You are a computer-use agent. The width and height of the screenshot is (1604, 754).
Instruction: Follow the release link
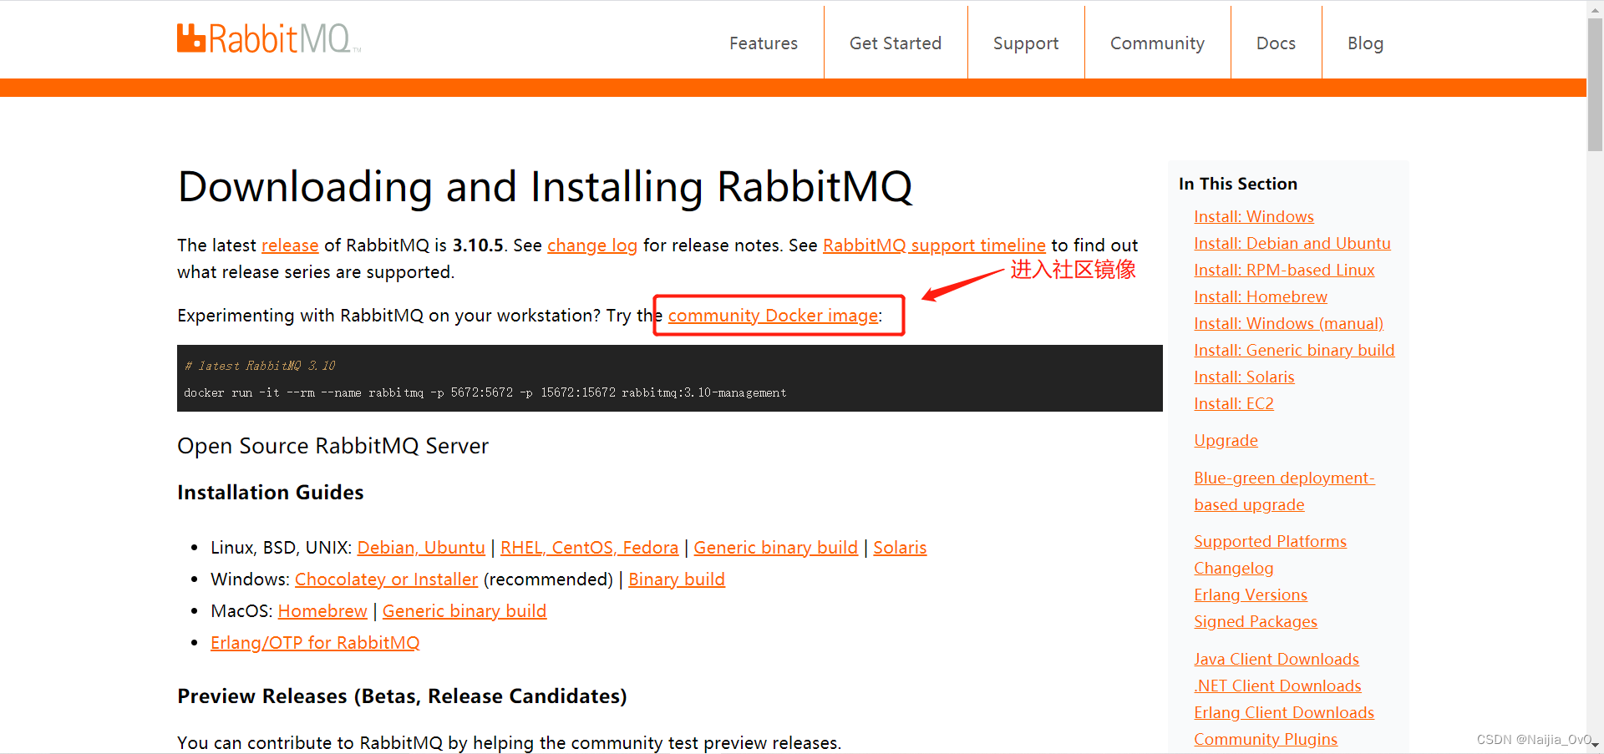290,245
